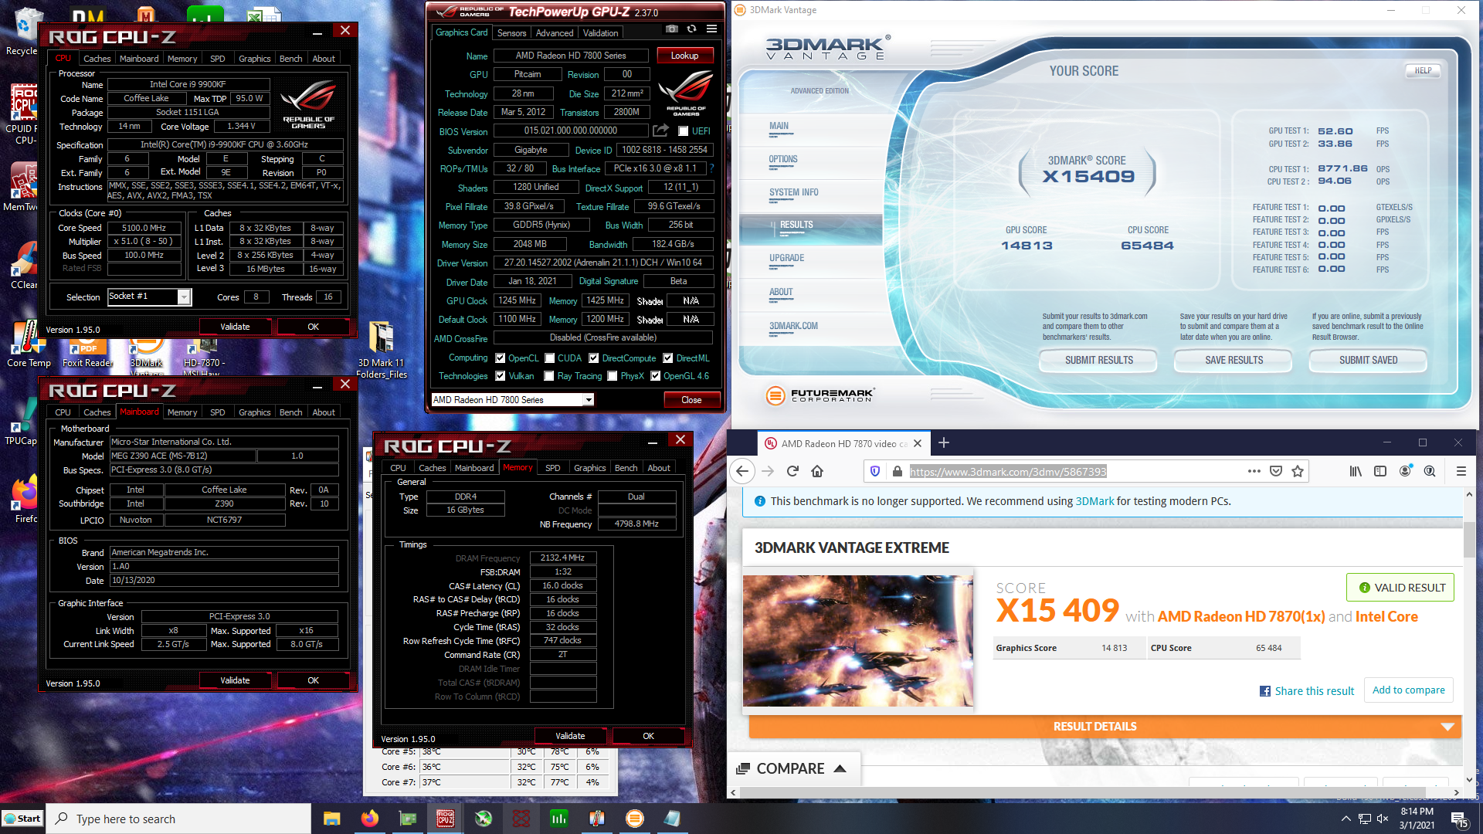Reload the 3dmark.com page
The height and width of the screenshot is (834, 1483).
pos(792,471)
